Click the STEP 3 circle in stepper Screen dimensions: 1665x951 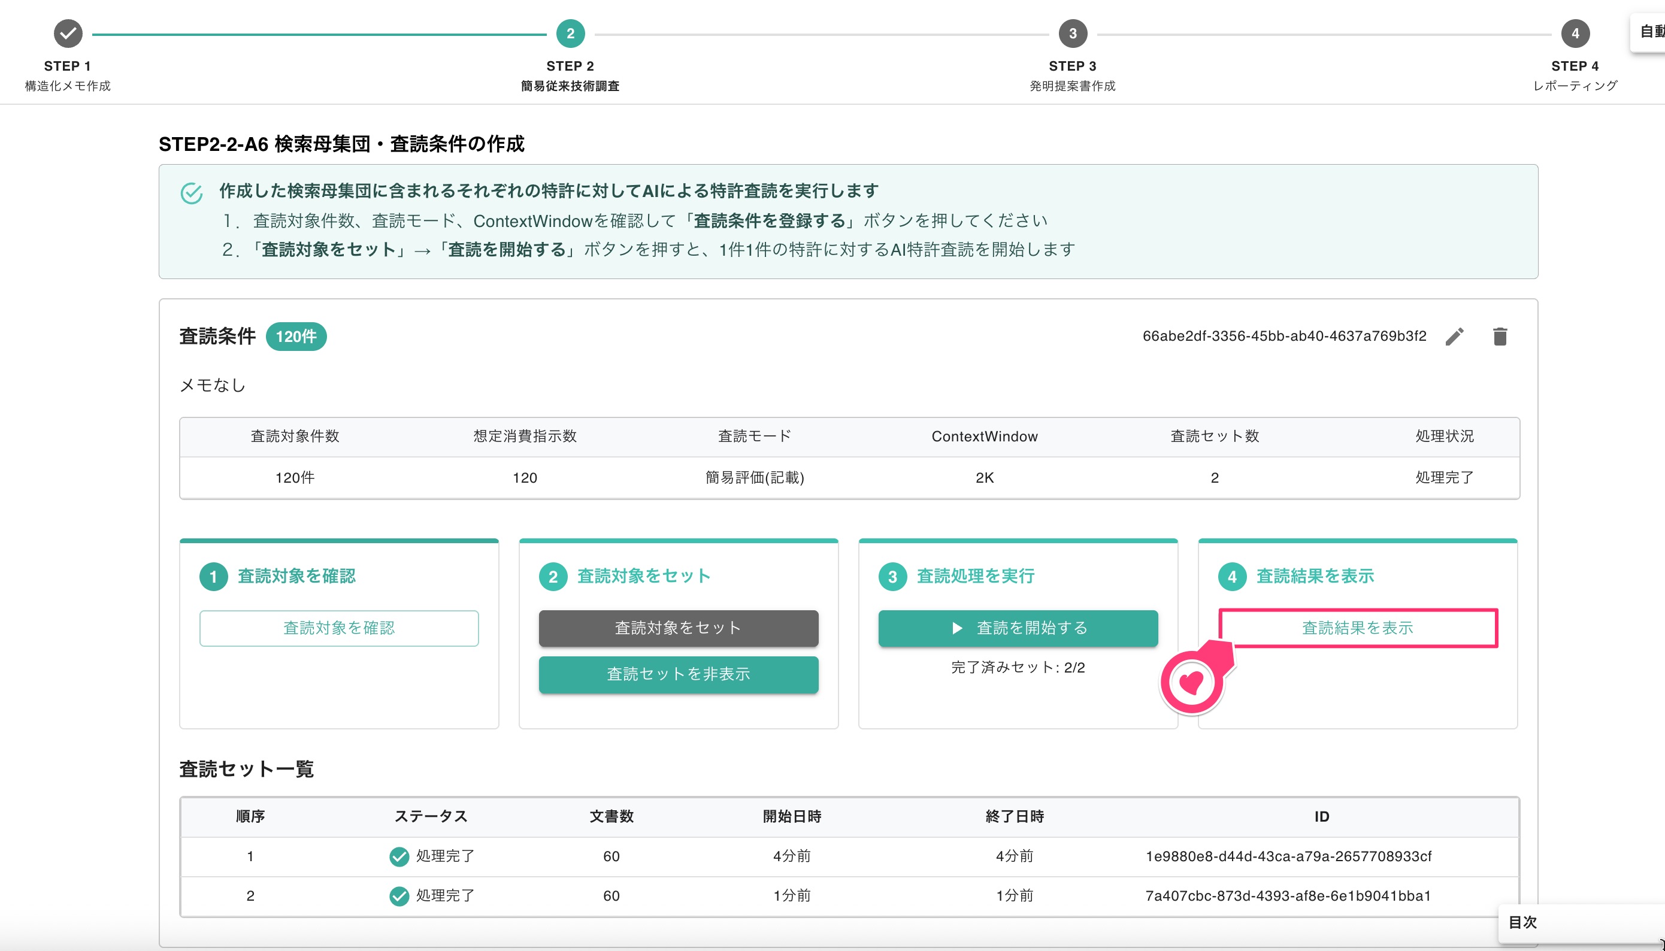click(x=1073, y=34)
